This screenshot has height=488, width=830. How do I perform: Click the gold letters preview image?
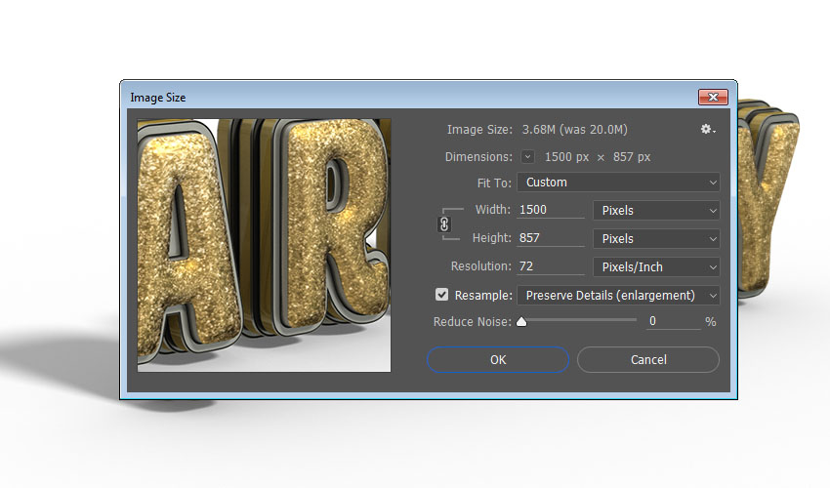264,245
